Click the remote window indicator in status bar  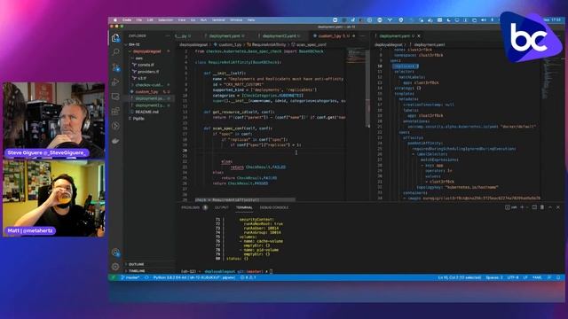114,277
